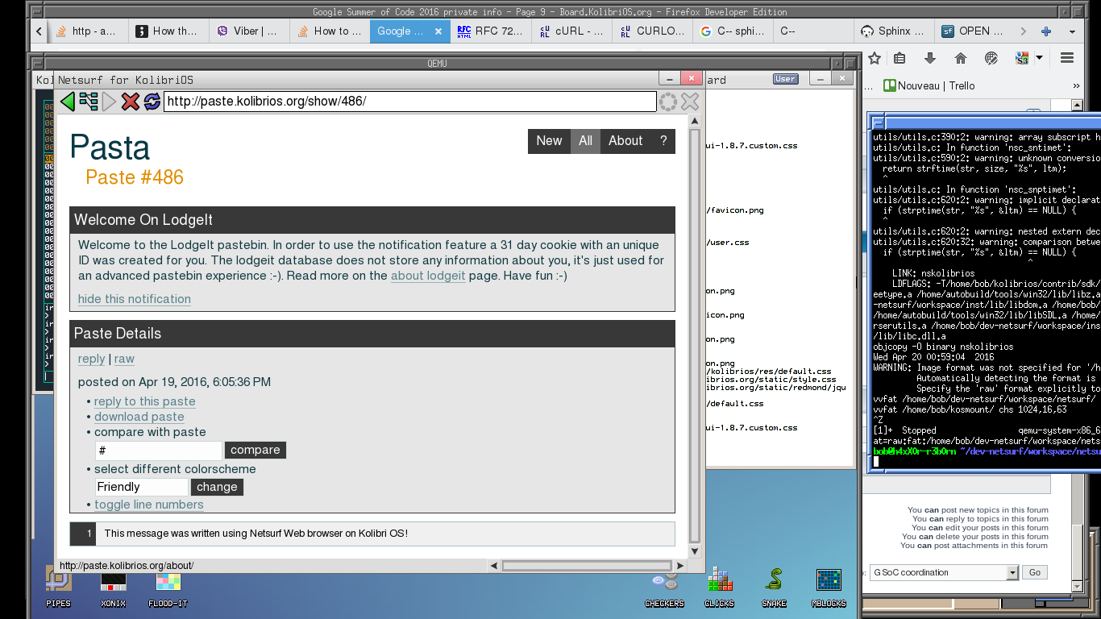The image size is (1101, 619).
Task: Go back with Netsurf green arrow
Action: (68, 102)
